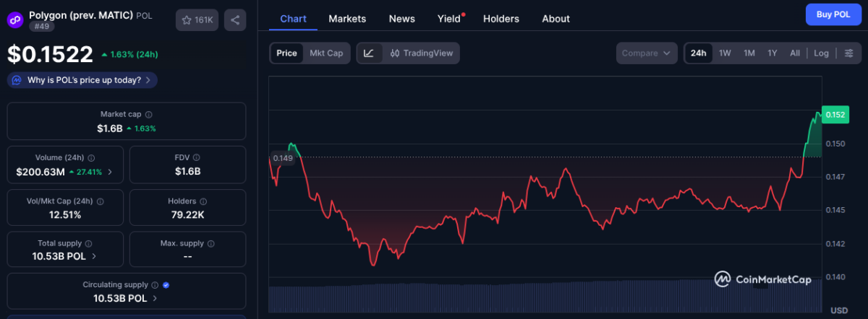The height and width of the screenshot is (319, 868).
Task: Click FDV value $1.6B
Action: 187,171
